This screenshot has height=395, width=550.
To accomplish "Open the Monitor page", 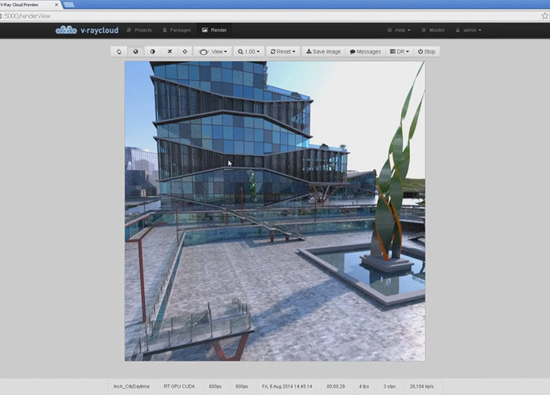I will coord(433,30).
